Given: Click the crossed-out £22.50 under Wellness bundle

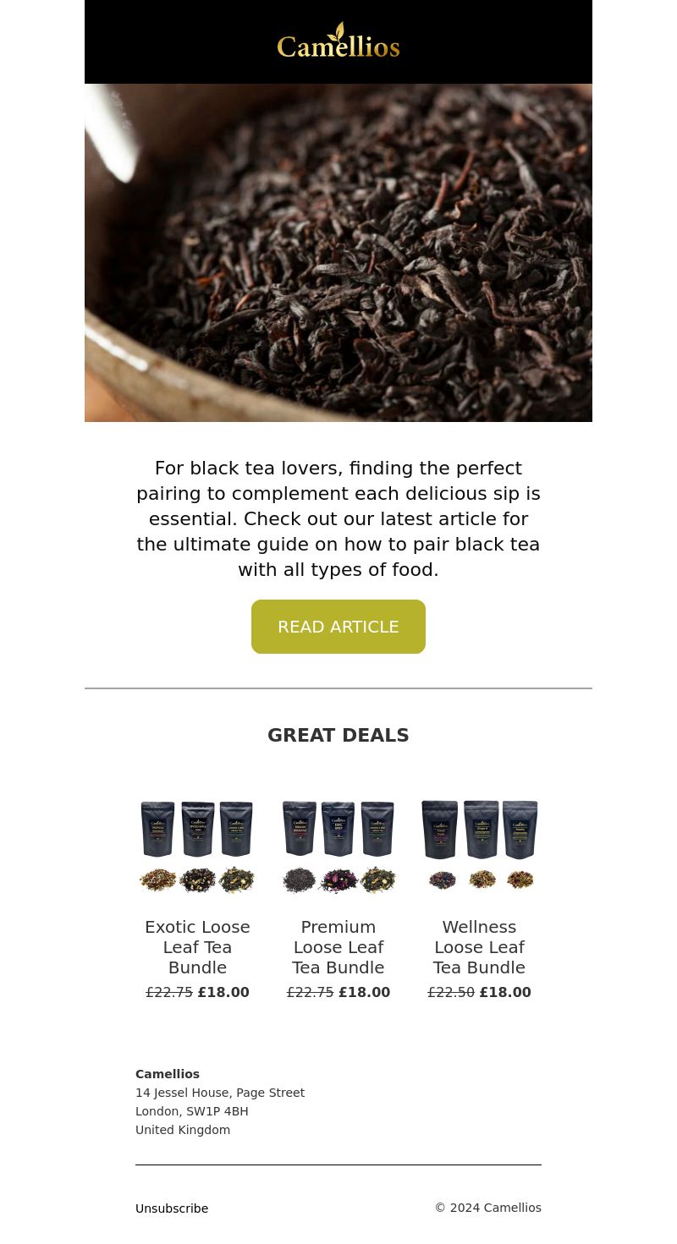Looking at the screenshot, I should (451, 993).
